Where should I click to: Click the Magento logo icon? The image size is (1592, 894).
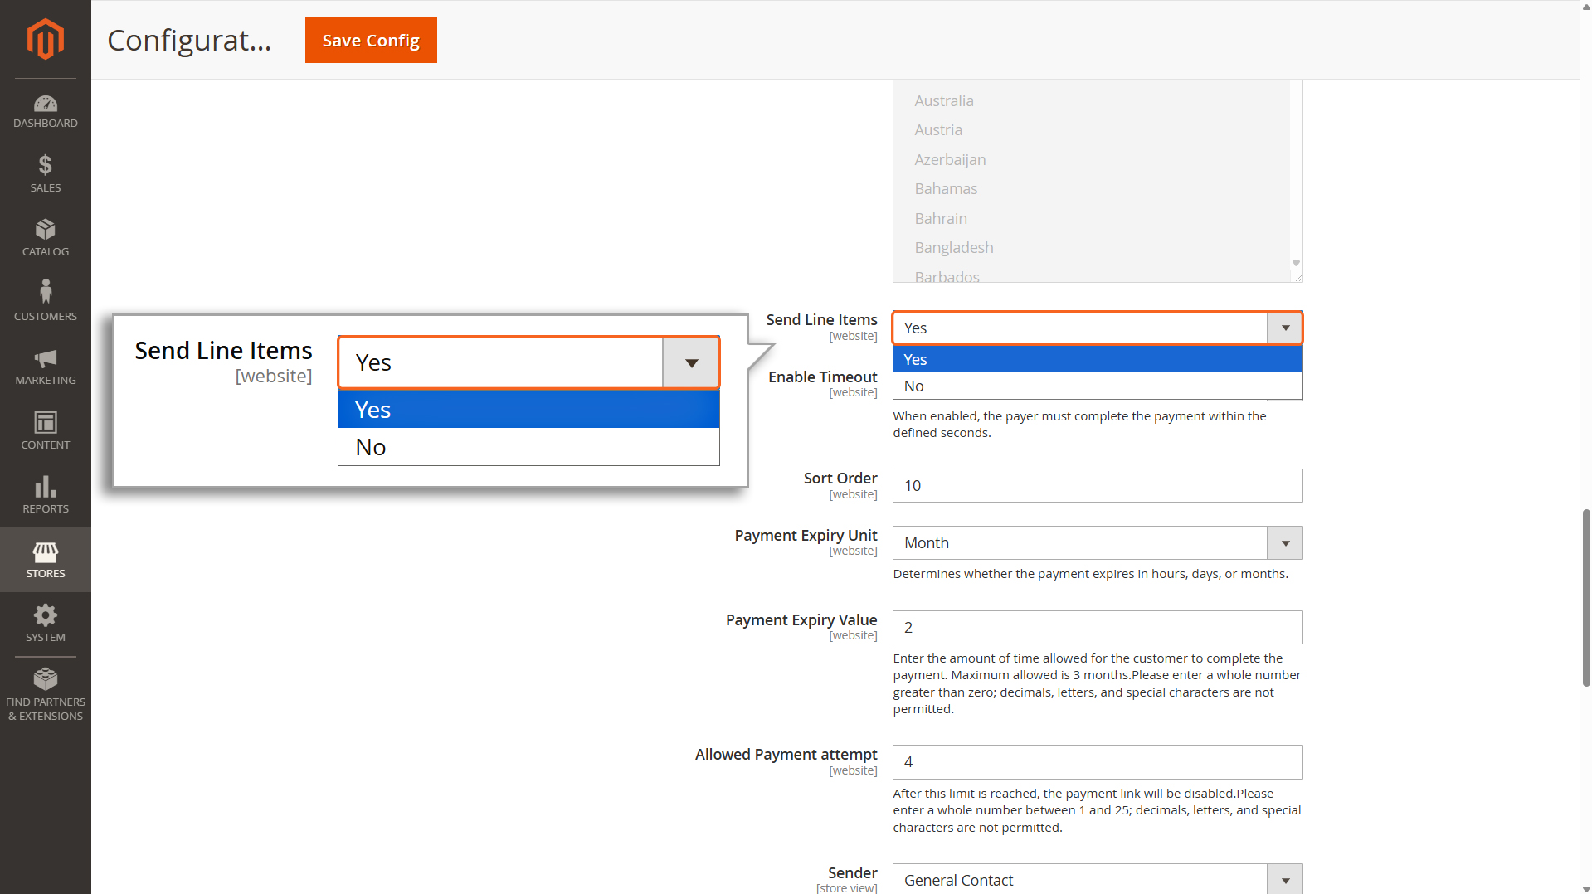coord(45,39)
